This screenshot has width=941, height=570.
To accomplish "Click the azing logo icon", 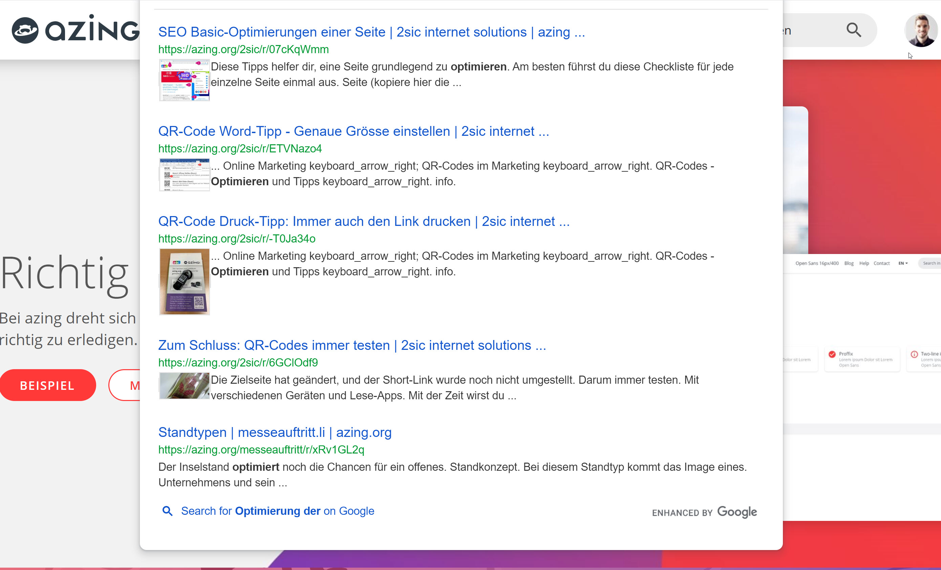I will (x=25, y=30).
